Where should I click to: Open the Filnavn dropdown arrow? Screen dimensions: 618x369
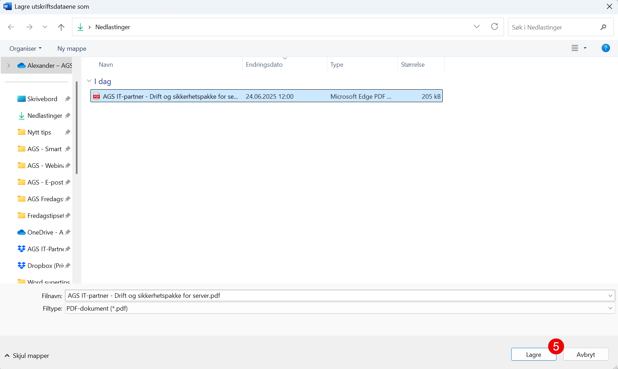(610, 296)
